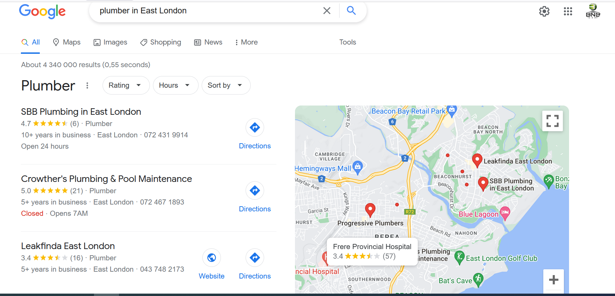The height and width of the screenshot is (296, 615).
Task: Click directions icon for SBB Plumbing
Action: (x=255, y=127)
